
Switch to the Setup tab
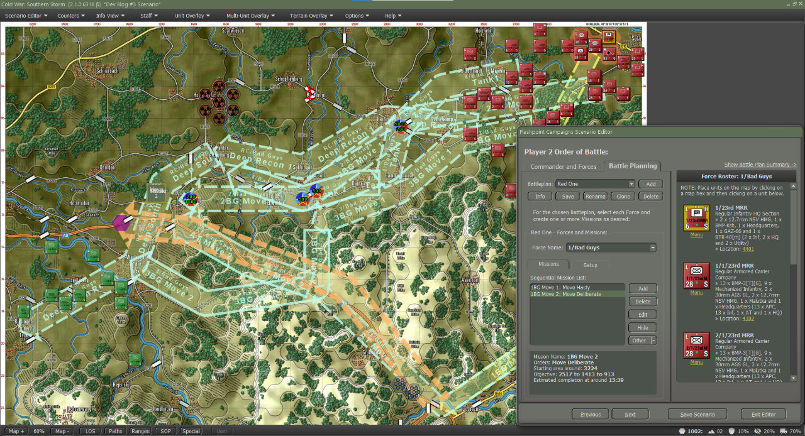tap(590, 264)
